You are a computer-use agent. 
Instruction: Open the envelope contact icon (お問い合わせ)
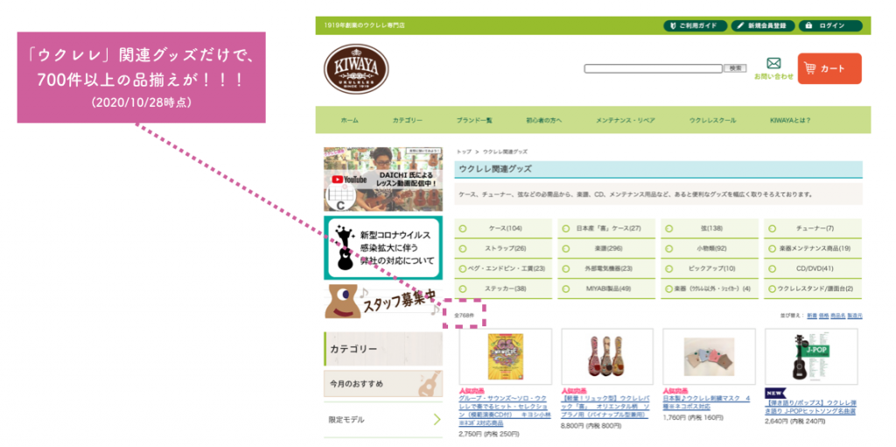(x=773, y=64)
